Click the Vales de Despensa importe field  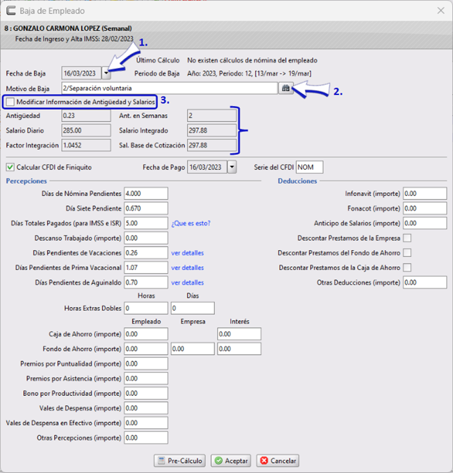(146, 408)
